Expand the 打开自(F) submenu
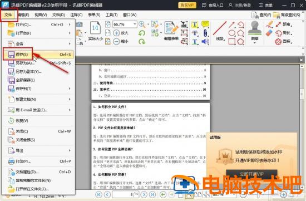The height and width of the screenshot is (201, 306). [x=38, y=33]
